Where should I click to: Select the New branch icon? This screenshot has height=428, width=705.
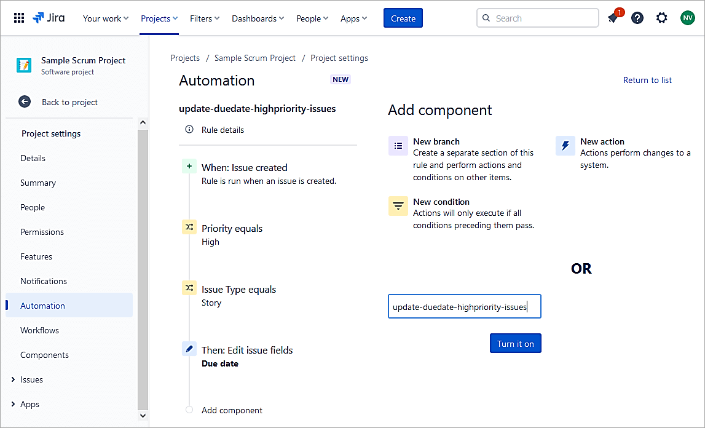[x=398, y=146]
